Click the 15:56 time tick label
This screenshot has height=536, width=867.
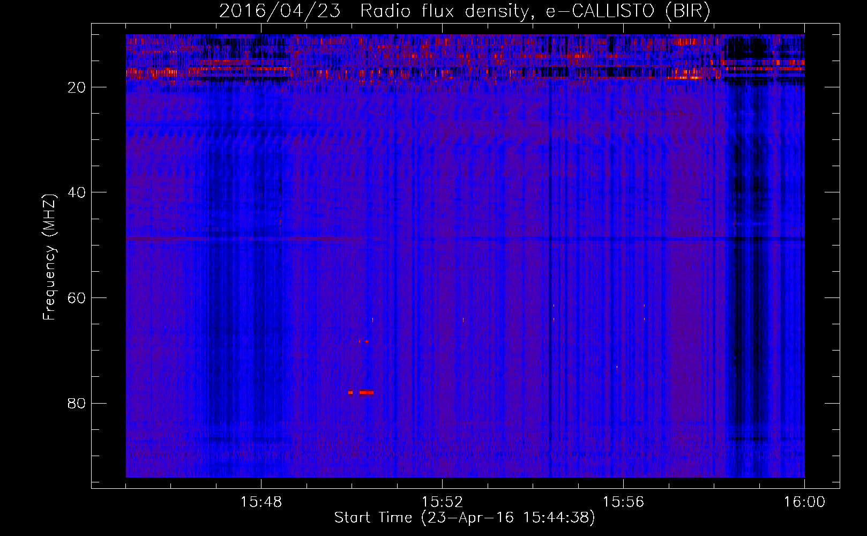point(623,502)
